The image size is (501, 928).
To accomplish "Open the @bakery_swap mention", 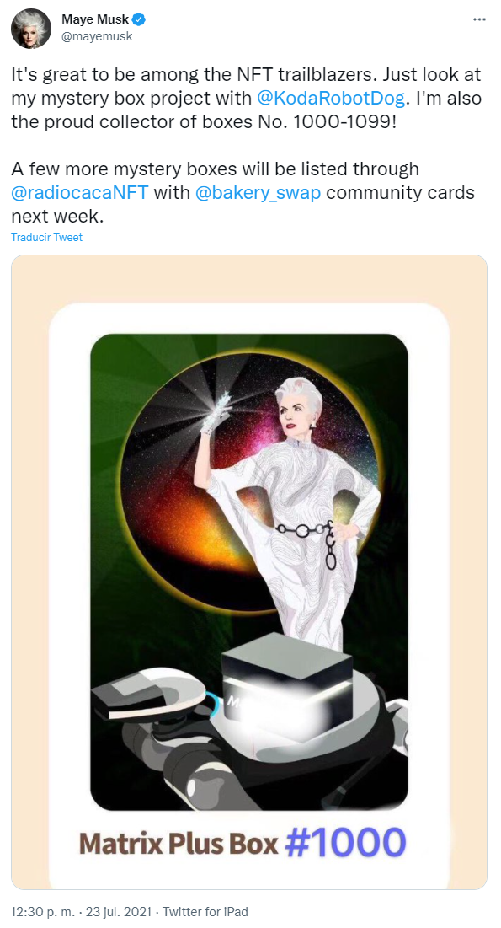I will click(258, 192).
